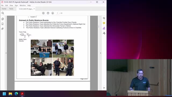Click 'Outreach & Public Relations Events:' heading
Screen dimensions: 172x97
click(34, 20)
